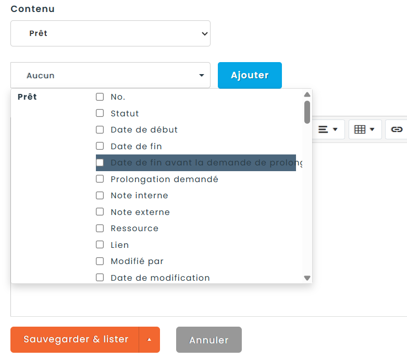Screen dimensions: 407x359
Task: Expand the Sauvegarder split-button arrow
Action: [150, 340]
